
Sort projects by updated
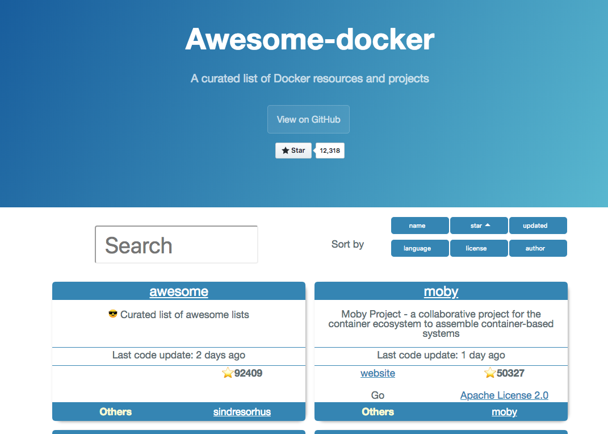(x=538, y=226)
